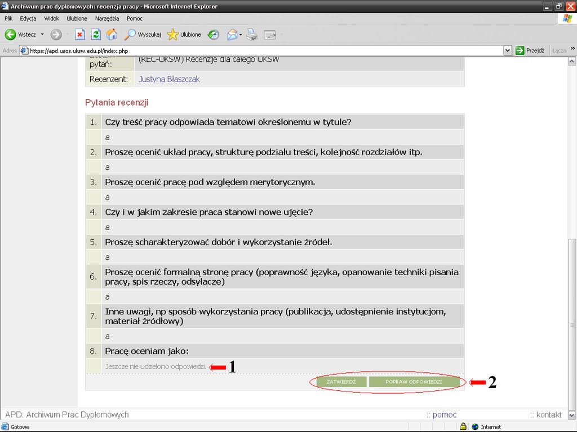Open Ulubione favorites star in toolbar
The width and height of the screenshot is (577, 432).
pos(184,34)
